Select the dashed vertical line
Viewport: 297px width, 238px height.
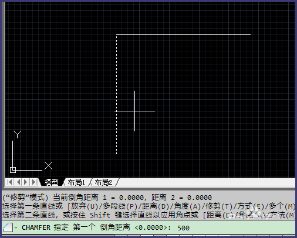point(116,94)
